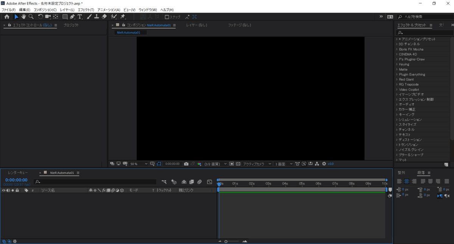Select the Zoom magnifier tool
This screenshot has height=244, width=454.
point(31,17)
